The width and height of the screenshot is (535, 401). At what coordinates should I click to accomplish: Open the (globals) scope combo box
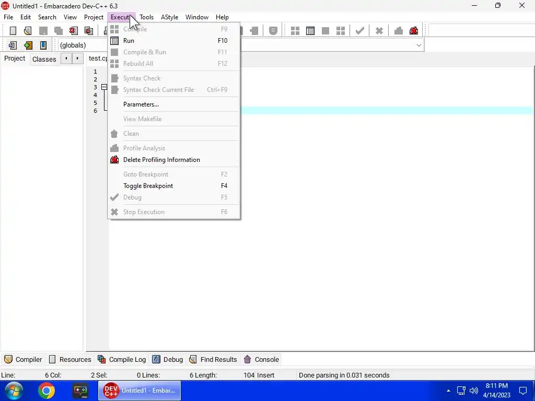click(83, 45)
